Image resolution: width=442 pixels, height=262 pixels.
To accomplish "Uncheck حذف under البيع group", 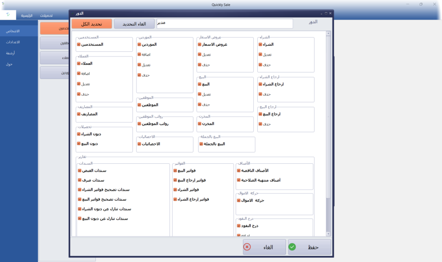I will pos(199,104).
